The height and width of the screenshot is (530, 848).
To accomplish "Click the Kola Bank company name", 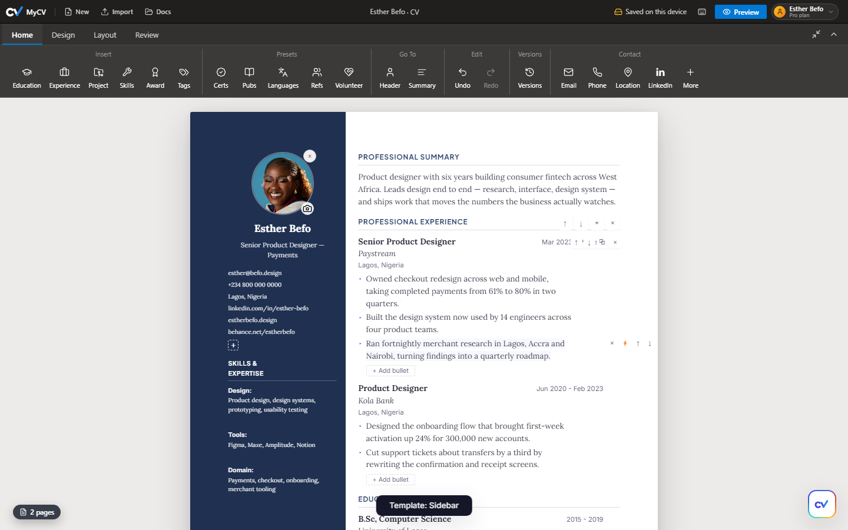I will [x=376, y=400].
